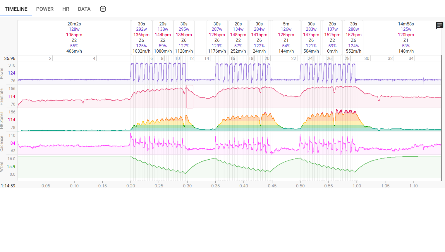Click the 20s 148bpm interval summary
This screenshot has height=252, width=445.
238,37
